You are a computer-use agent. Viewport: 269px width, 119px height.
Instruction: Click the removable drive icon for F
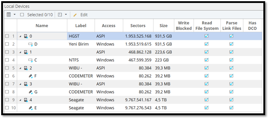click(30, 76)
